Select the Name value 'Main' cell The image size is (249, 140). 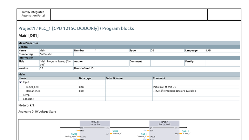pyautogui.click(x=56, y=50)
